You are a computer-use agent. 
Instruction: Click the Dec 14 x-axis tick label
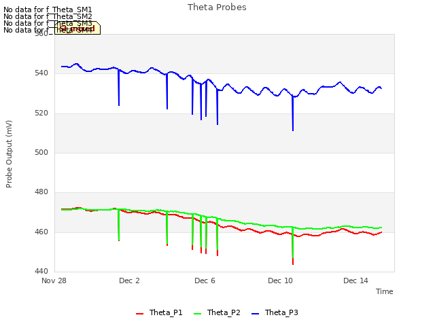click(x=355, y=280)
